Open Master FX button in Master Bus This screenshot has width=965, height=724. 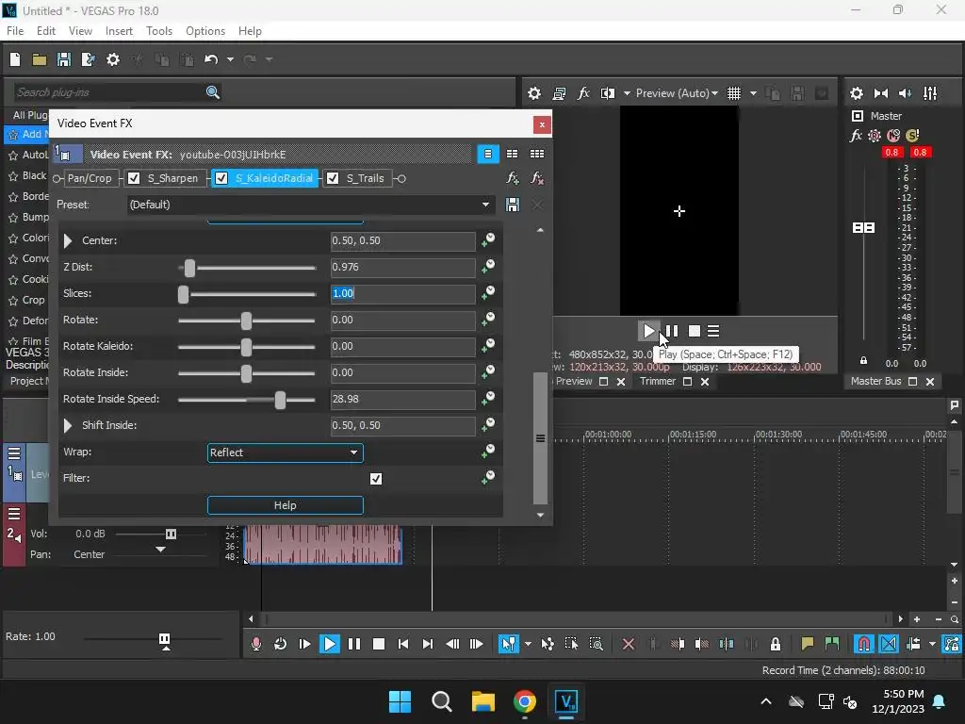(x=856, y=136)
